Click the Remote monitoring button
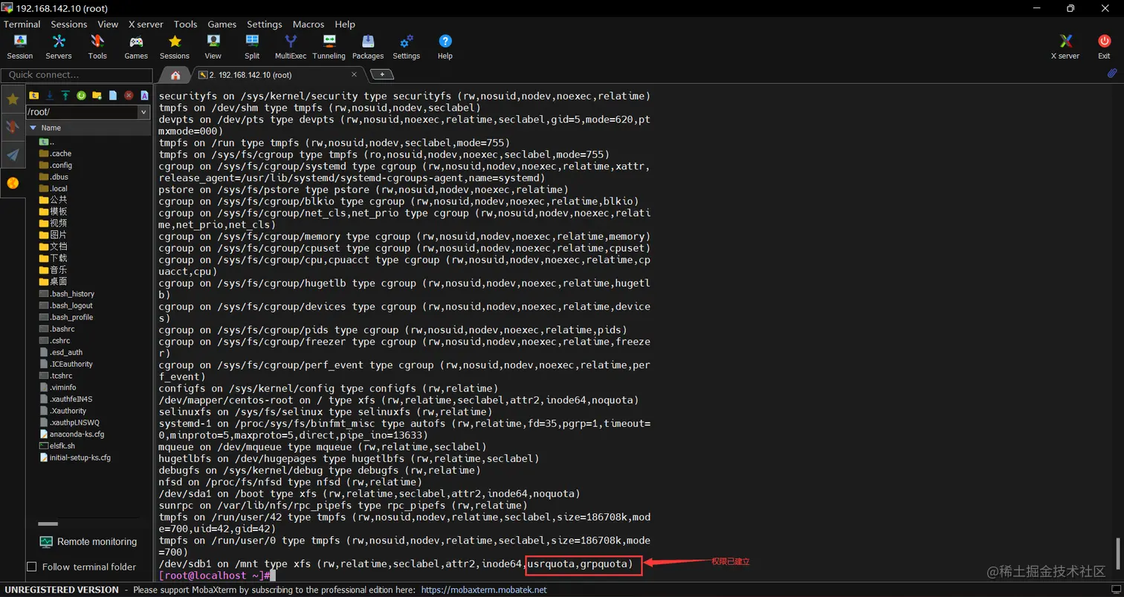 88,542
